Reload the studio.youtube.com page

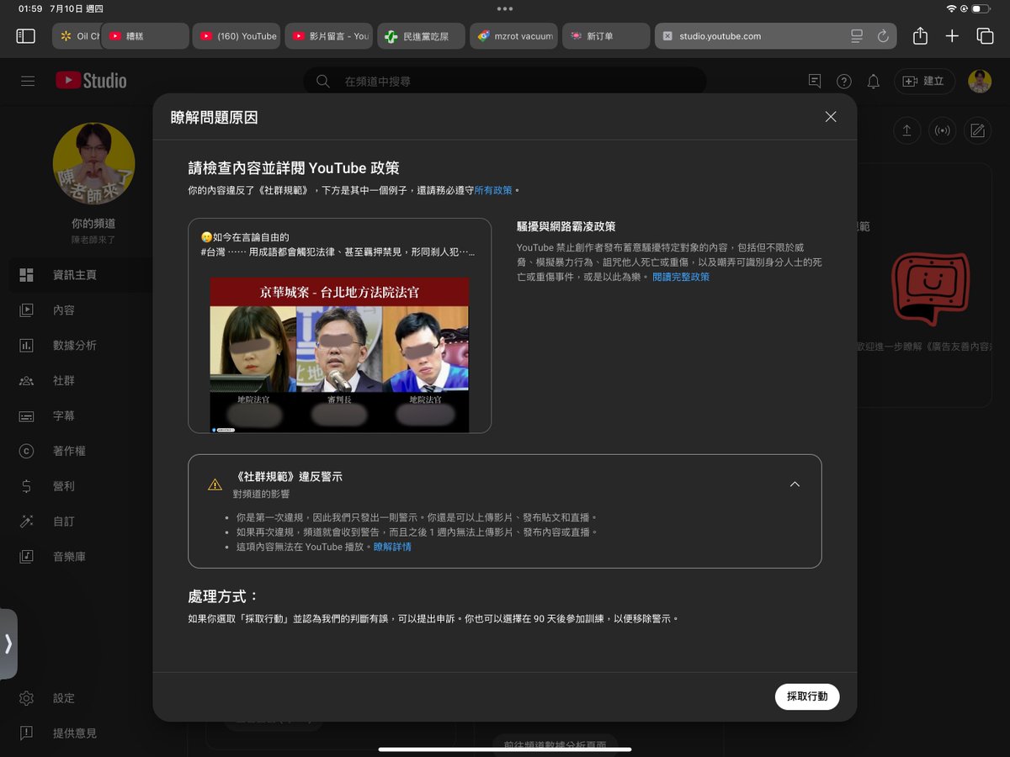point(883,36)
